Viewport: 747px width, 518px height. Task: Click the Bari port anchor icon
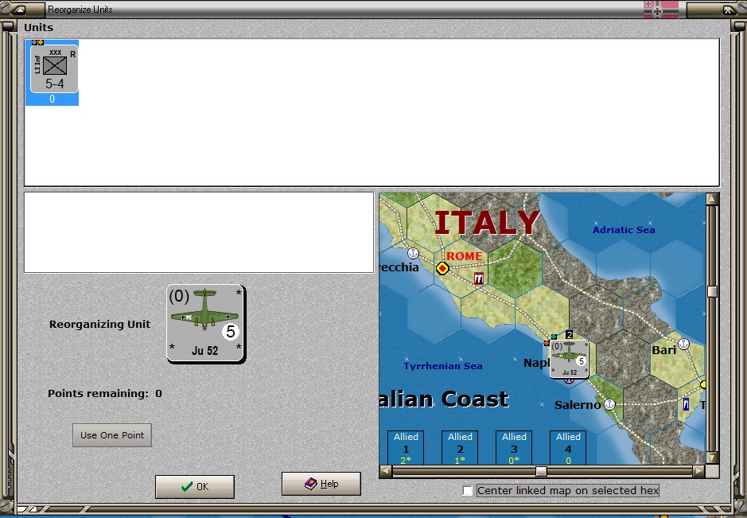(x=683, y=344)
